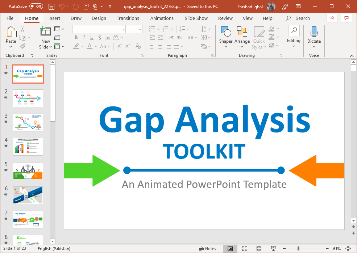Click the Format Painter brush icon
Viewport: 357px width, 253px height.
22,46
